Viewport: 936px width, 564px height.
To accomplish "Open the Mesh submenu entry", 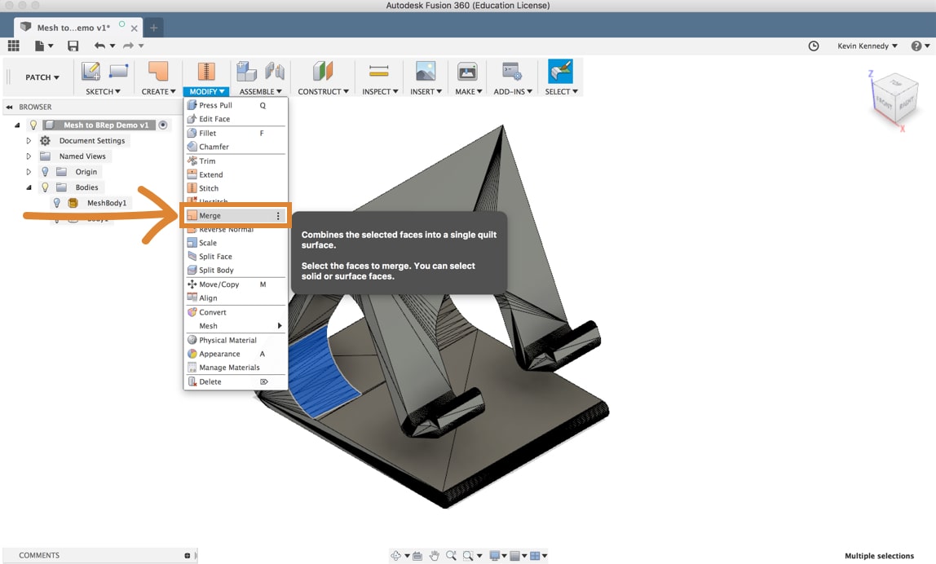I will 236,326.
